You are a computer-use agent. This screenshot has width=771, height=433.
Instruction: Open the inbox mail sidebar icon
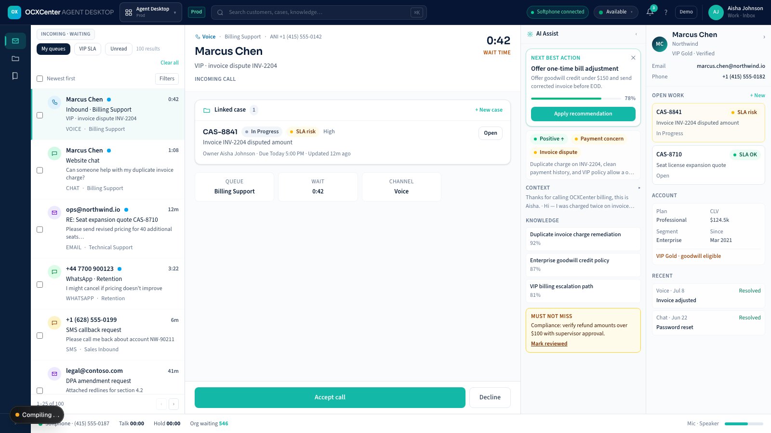[x=15, y=41]
